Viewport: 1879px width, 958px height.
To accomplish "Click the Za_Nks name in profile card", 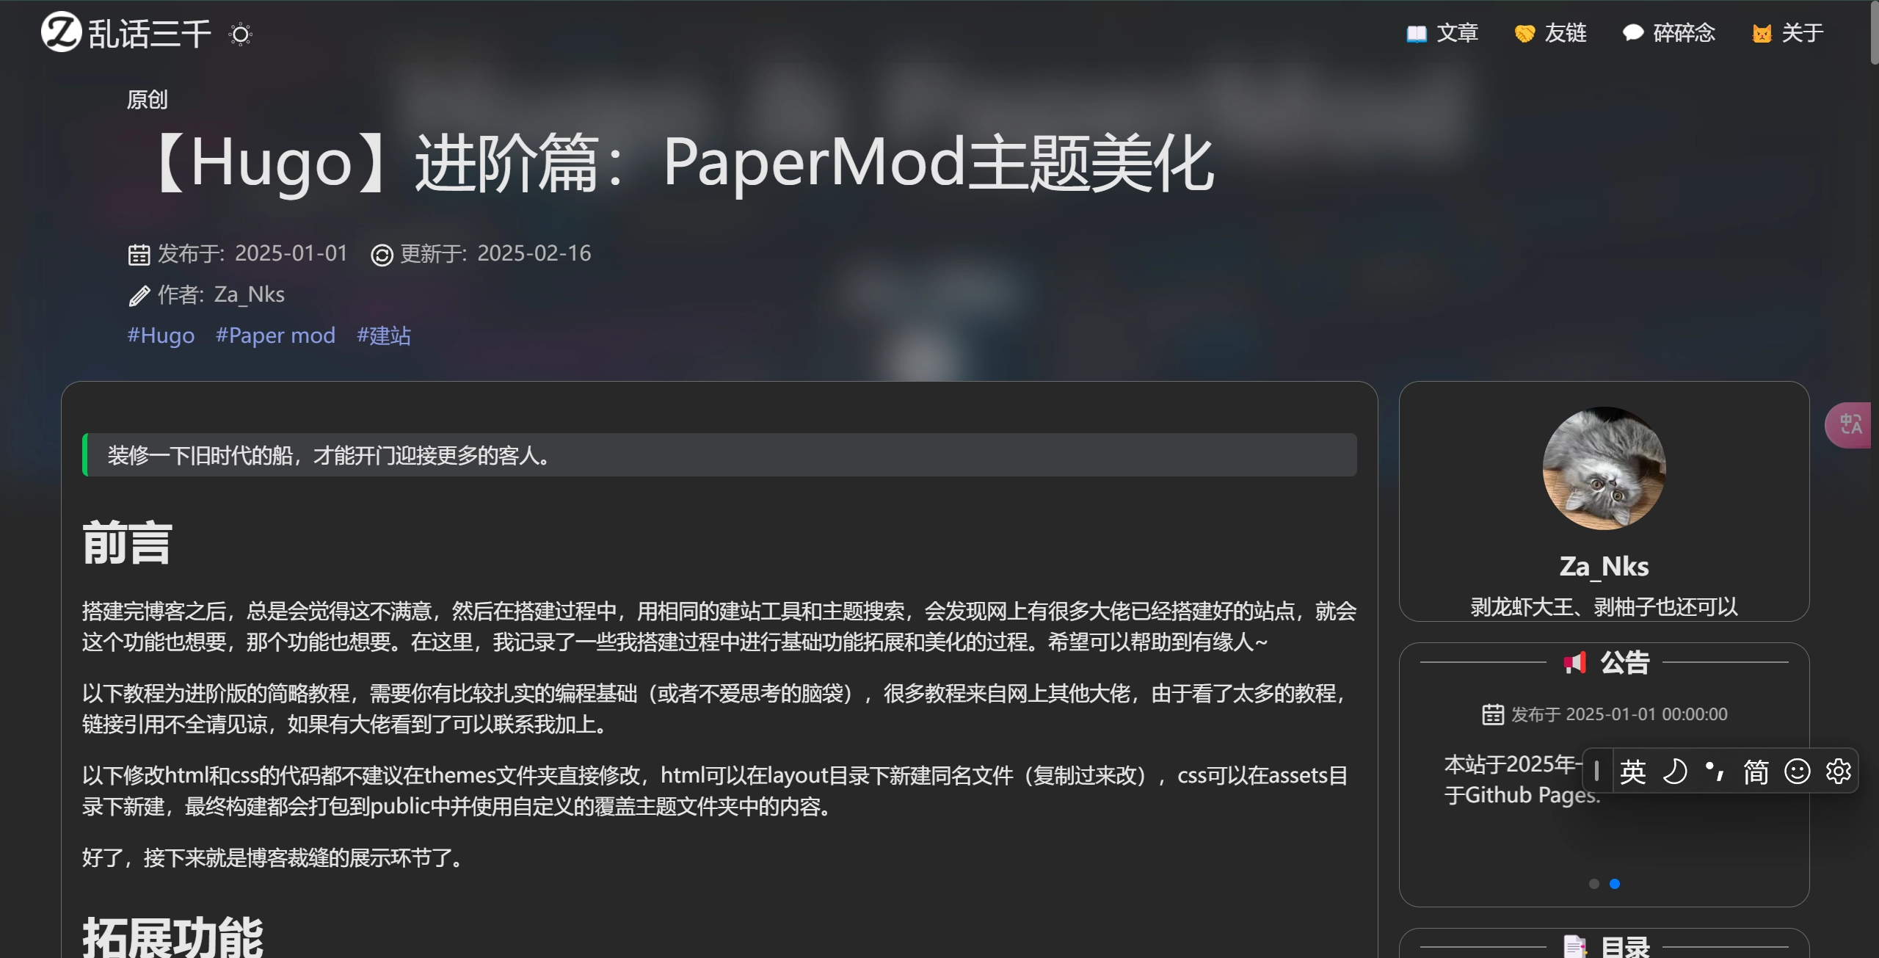I will 1604,566.
